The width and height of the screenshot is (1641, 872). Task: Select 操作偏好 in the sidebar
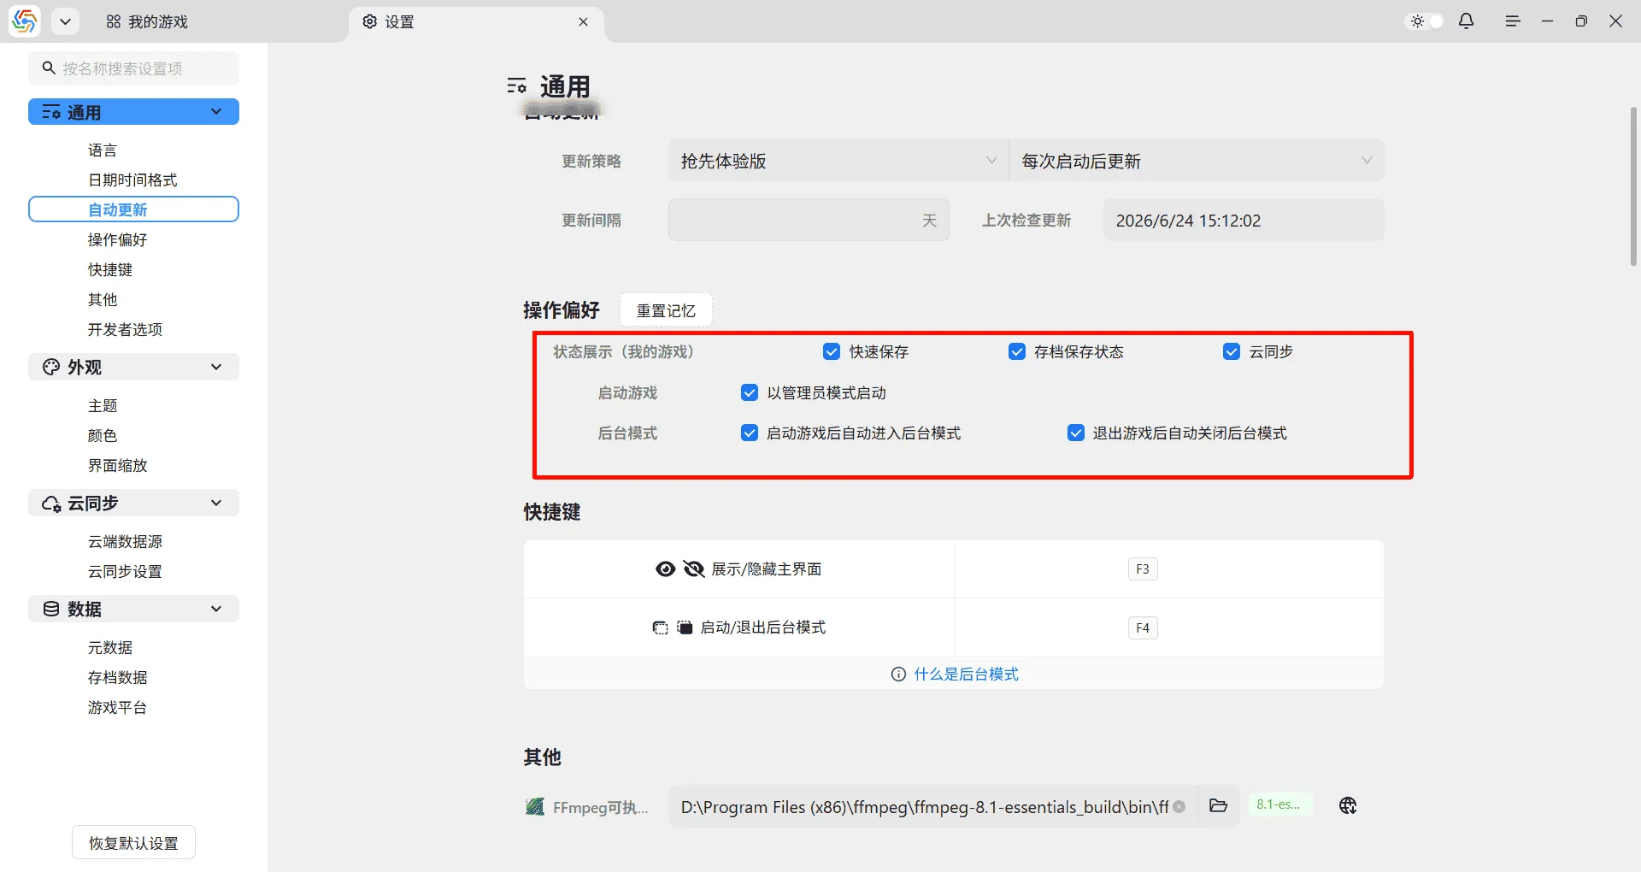[x=118, y=240]
